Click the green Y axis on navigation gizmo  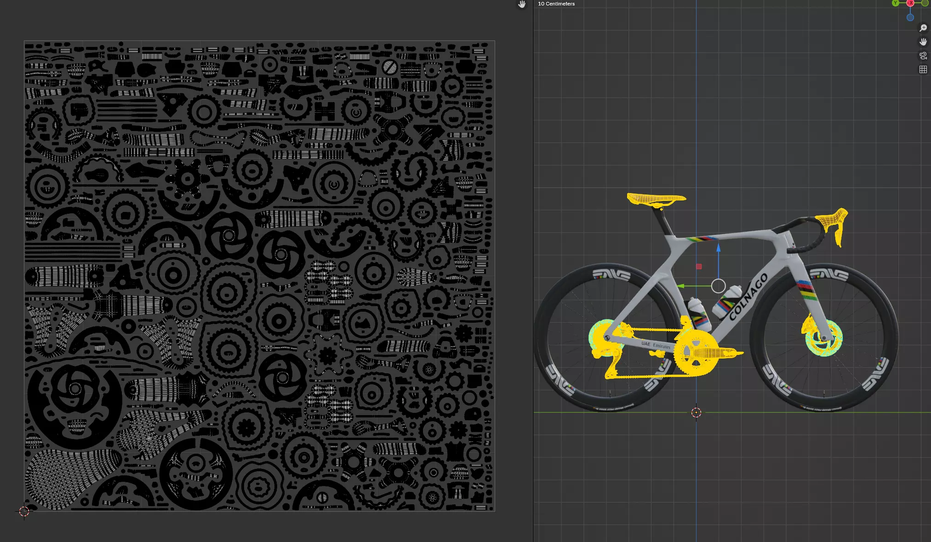895,3
